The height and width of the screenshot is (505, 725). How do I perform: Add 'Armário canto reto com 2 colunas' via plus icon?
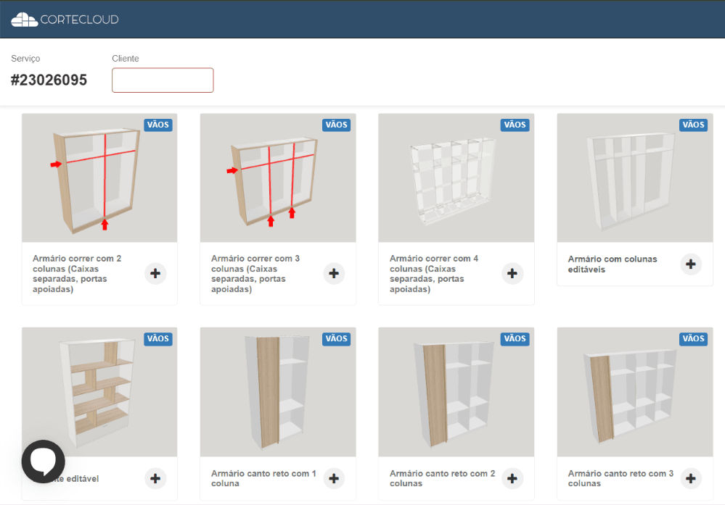(x=512, y=478)
